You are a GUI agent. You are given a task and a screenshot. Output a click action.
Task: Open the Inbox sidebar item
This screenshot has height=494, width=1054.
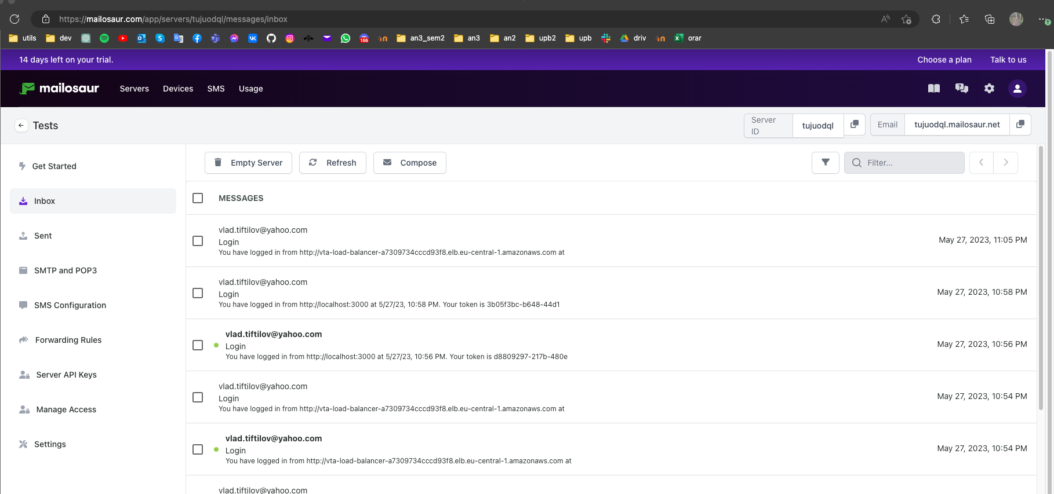93,201
